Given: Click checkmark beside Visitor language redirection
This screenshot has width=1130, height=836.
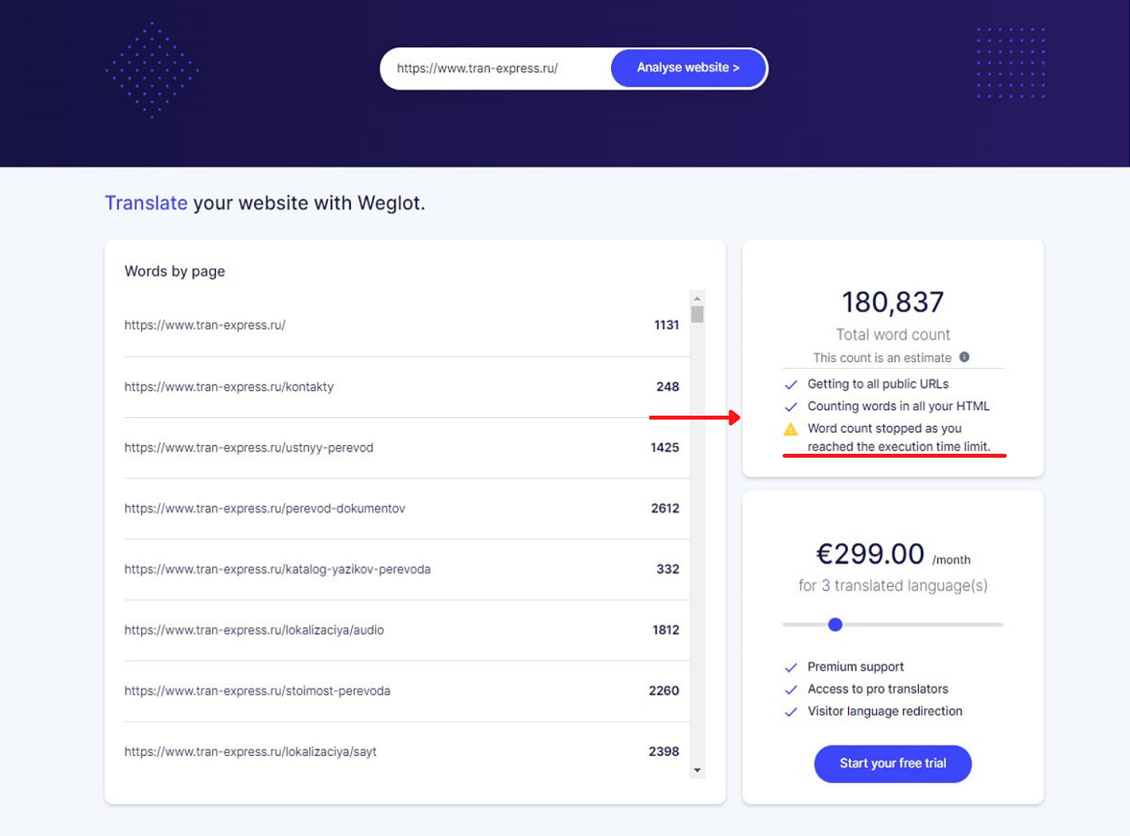Looking at the screenshot, I should 791,712.
